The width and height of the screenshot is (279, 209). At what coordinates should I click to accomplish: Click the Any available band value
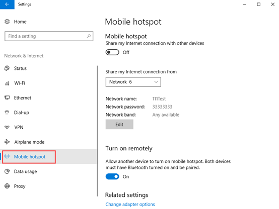coord(166,115)
